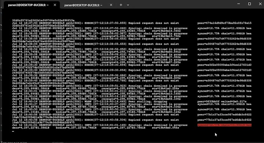Viewport: 264px width, 143px height.
Task: Click INFO [07-12|18:38:02.987] log tag
Action: (x=105, y=33)
